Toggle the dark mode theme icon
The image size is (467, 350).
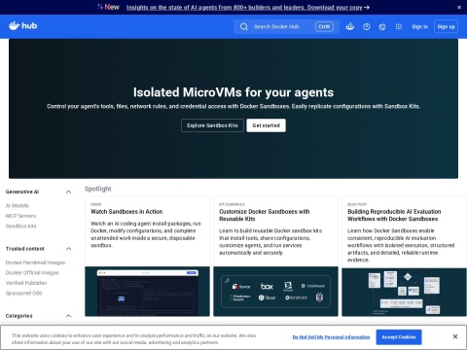[x=382, y=26]
